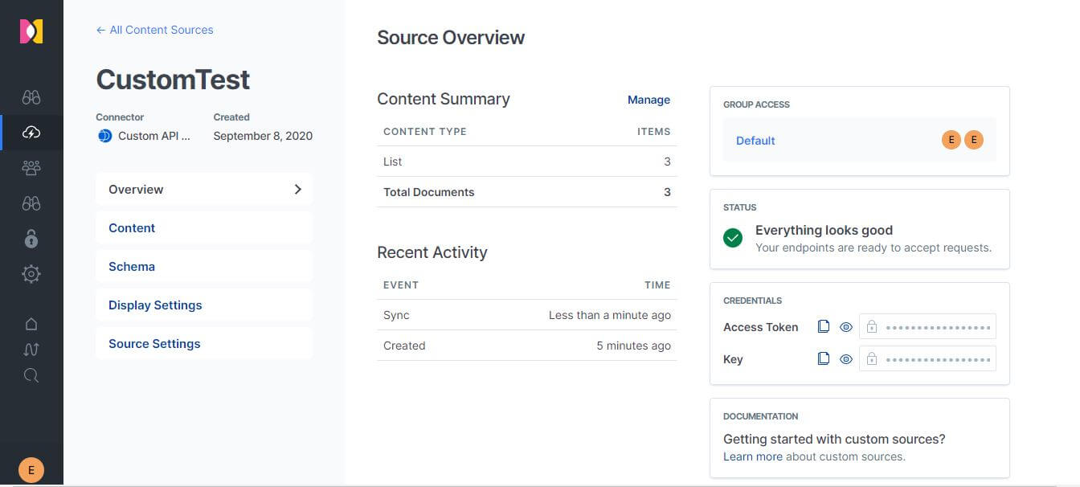Show the hidden Key value
The image size is (1080, 487).
point(846,358)
